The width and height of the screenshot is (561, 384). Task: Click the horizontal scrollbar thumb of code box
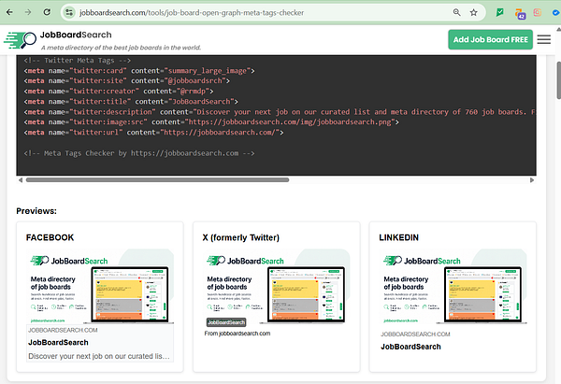coord(157,179)
